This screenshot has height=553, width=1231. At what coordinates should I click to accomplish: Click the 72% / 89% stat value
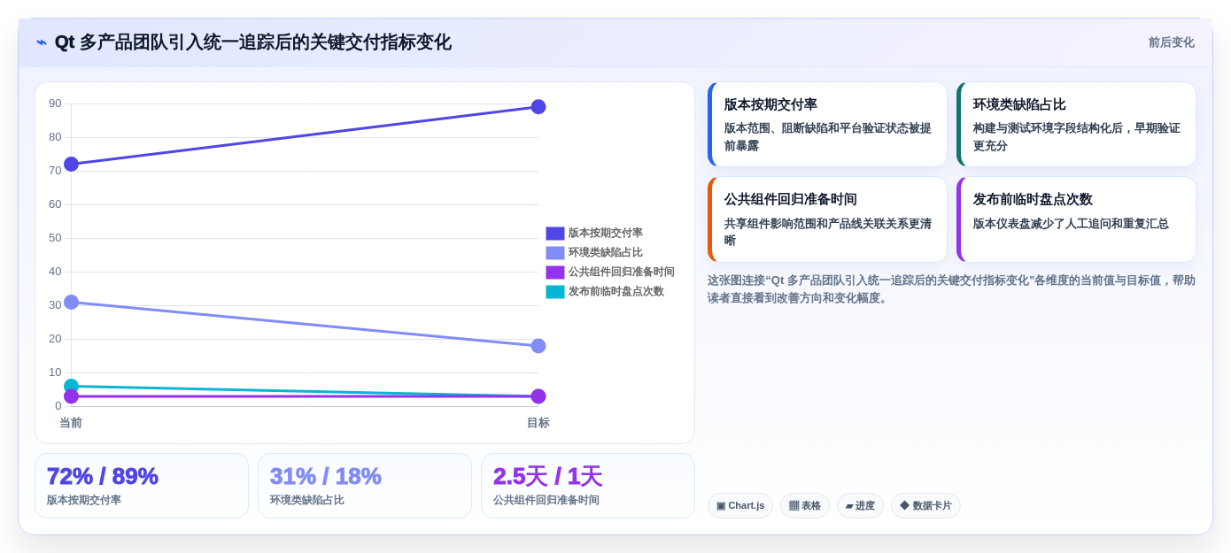tap(103, 476)
